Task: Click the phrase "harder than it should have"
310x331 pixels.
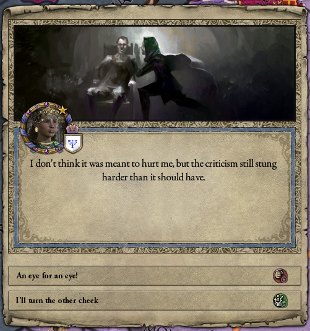Action: click(153, 177)
